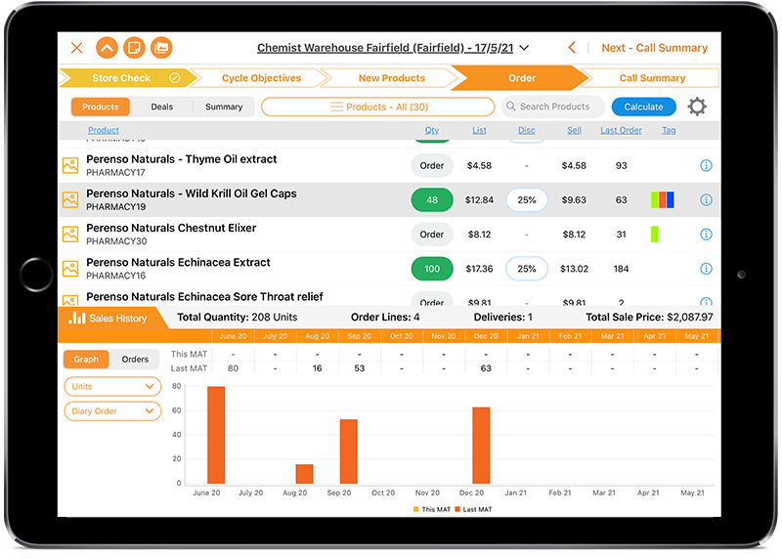Click the orange up-arrow circle icon

(x=107, y=48)
